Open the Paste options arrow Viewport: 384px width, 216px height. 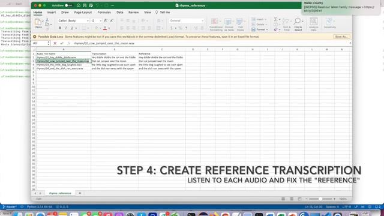coord(43,22)
